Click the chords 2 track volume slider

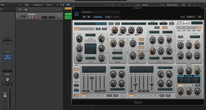(x=48, y=17)
